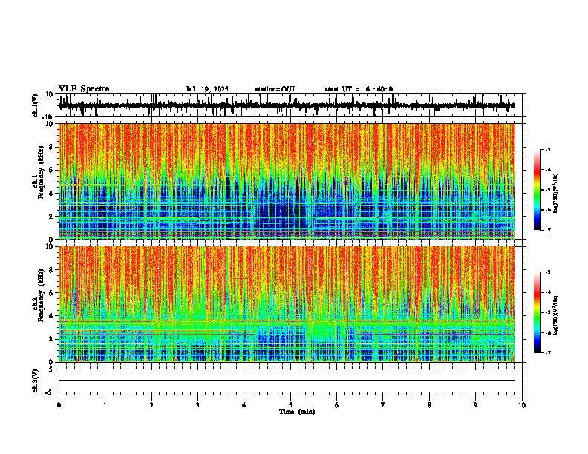Click the flat ch.3 voltage line
This screenshot has height=454, width=588.
point(286,381)
